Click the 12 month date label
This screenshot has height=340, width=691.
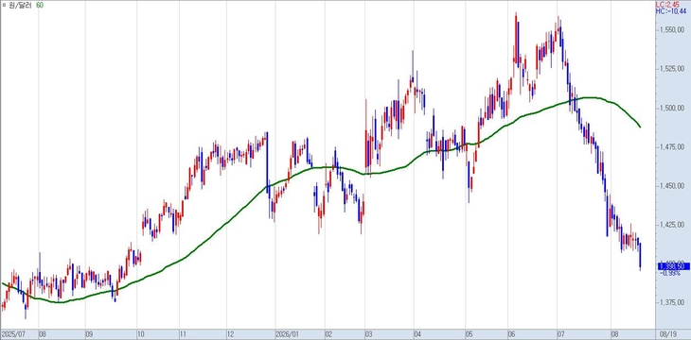click(x=231, y=333)
